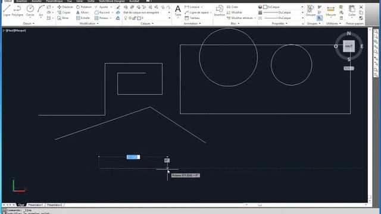The height and width of the screenshot is (214, 381).
Task: Click the Ligne de repère tool
Action: click(196, 12)
